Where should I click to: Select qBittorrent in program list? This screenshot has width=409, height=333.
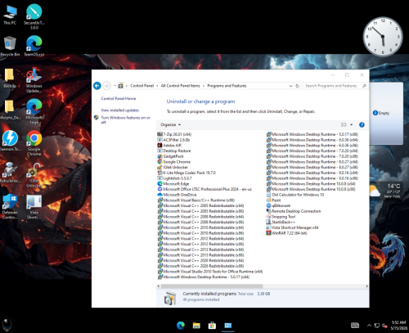pyautogui.click(x=278, y=205)
